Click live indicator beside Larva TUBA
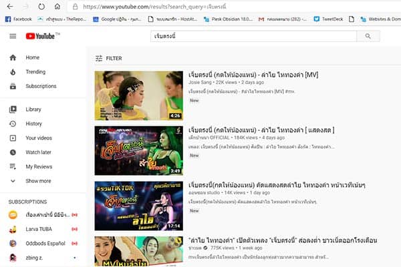Viewport: 401px width, 267px height. pos(74,229)
